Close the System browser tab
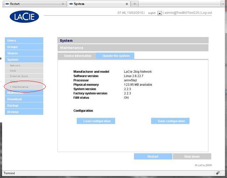227x178 pixels. (127, 4)
